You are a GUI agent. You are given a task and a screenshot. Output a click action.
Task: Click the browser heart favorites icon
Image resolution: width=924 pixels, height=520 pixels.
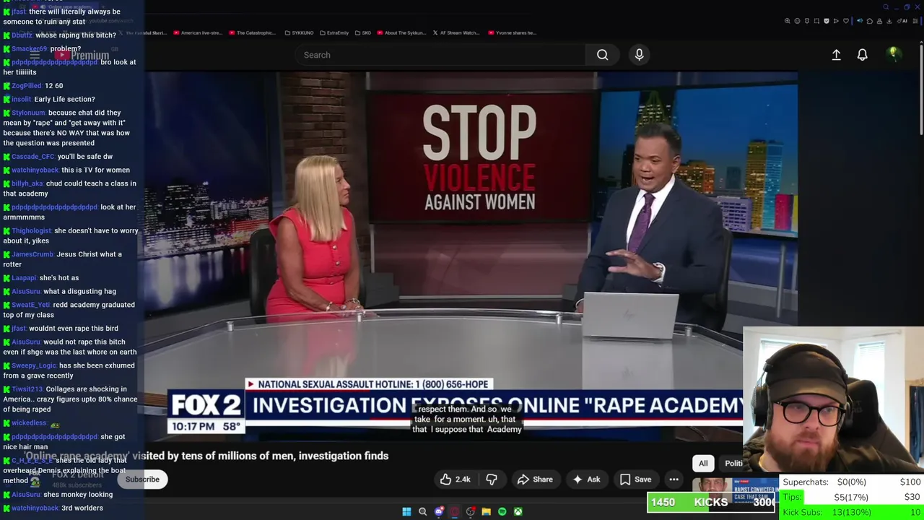(846, 21)
